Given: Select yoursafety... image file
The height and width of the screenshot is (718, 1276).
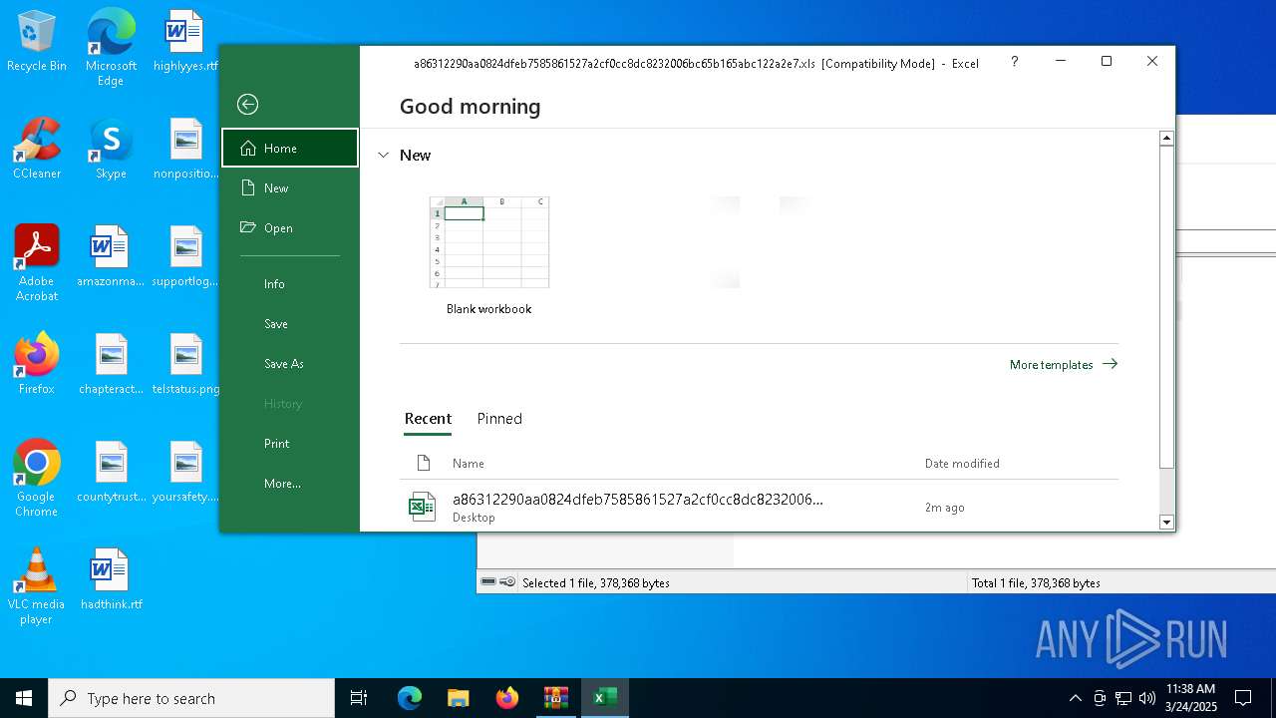Looking at the screenshot, I should (185, 472).
